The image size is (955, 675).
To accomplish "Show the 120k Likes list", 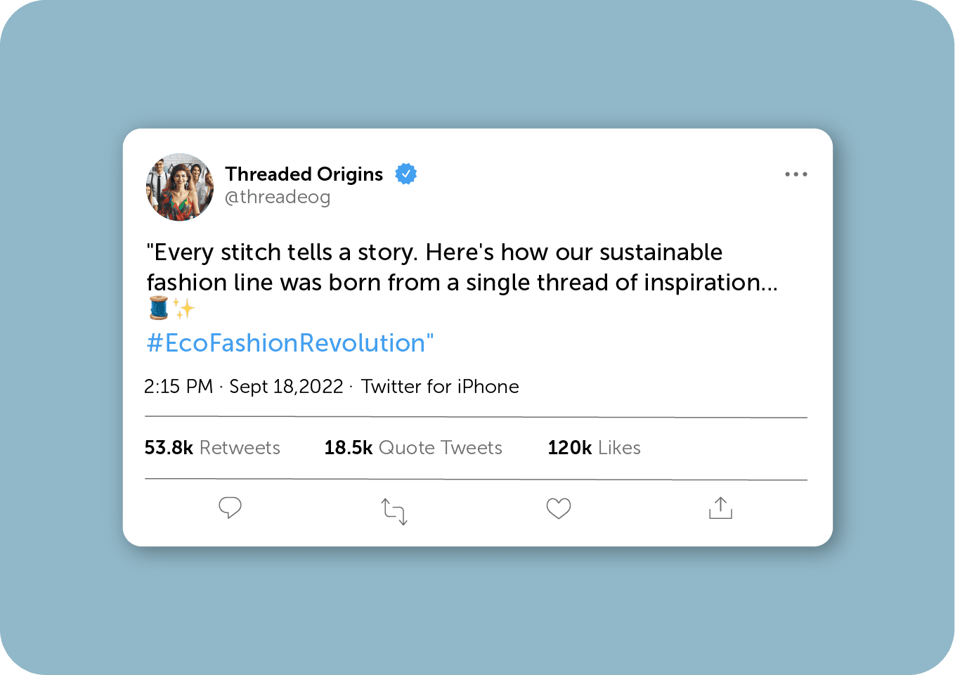I will [x=594, y=448].
